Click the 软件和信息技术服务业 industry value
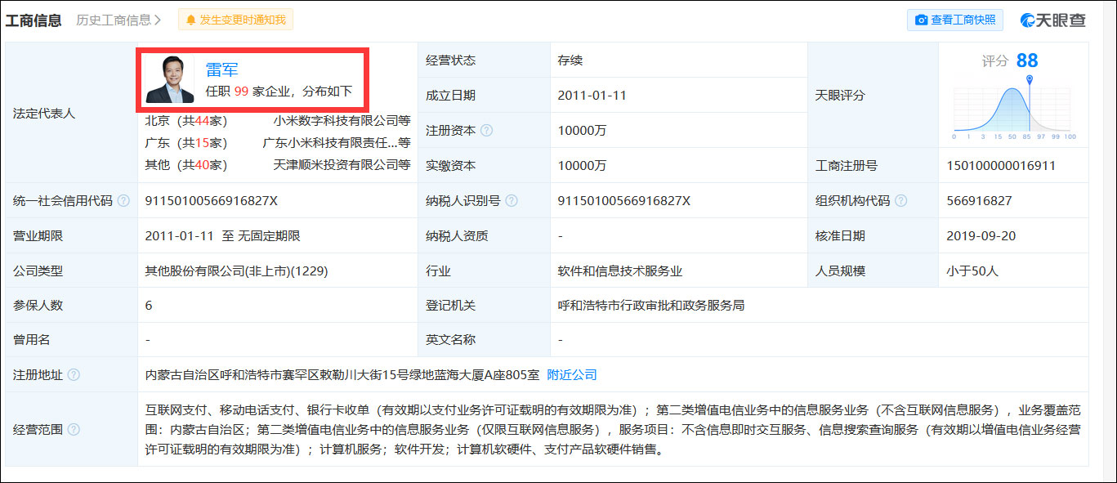Screen dimensions: 1117x483 [x=619, y=271]
